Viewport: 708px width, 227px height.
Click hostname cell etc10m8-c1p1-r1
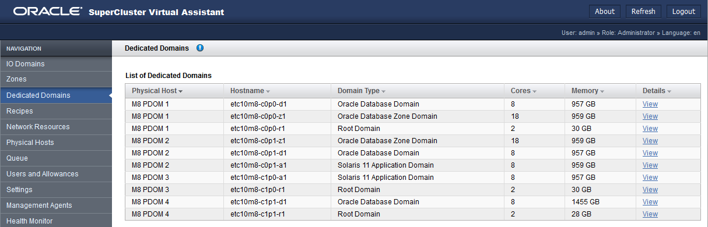(277, 214)
